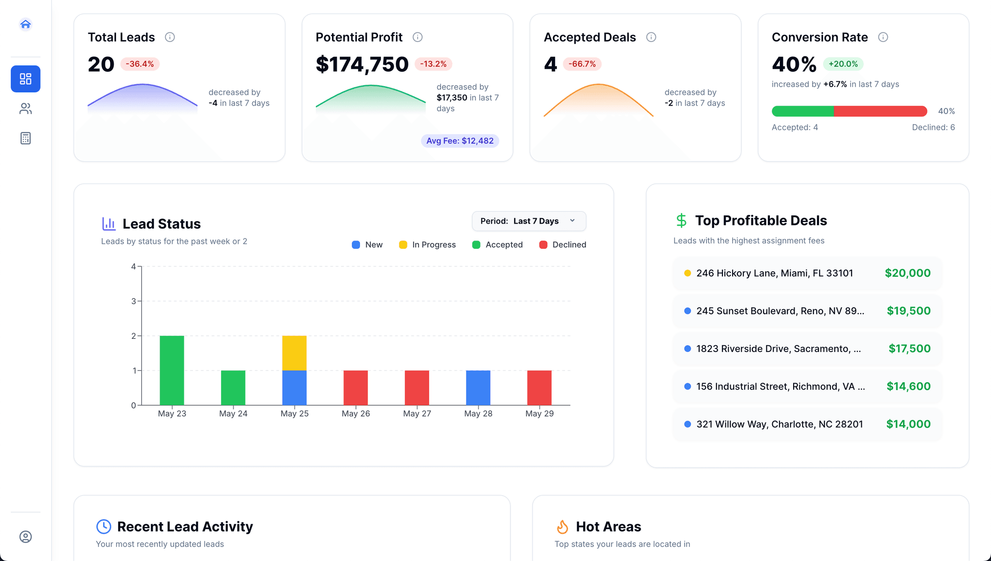Open the dashboard grid icon in sidebar

pos(26,79)
